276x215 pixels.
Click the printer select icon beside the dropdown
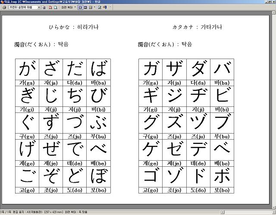[44, 7]
